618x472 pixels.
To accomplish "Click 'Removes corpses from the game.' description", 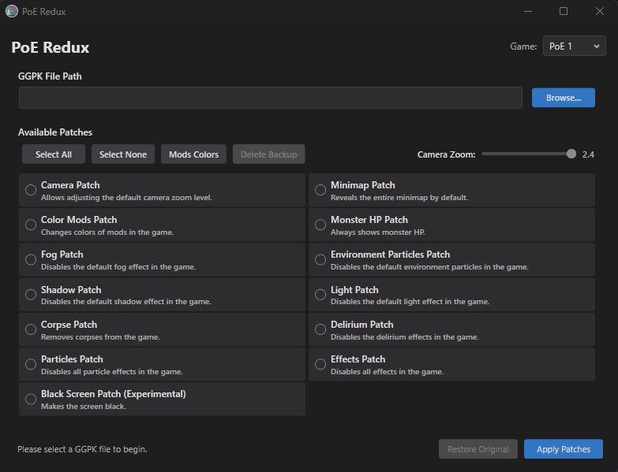I will coord(100,337).
